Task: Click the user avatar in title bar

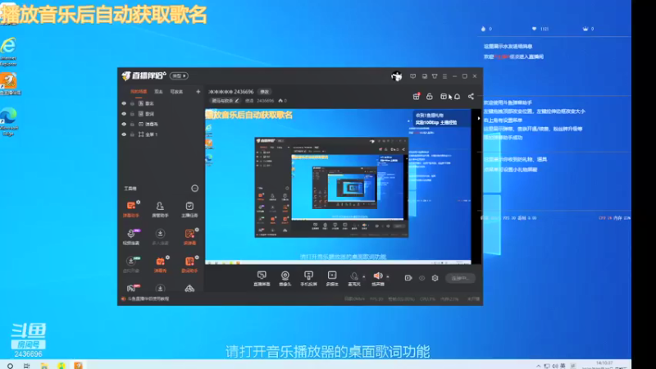Action: (x=396, y=76)
